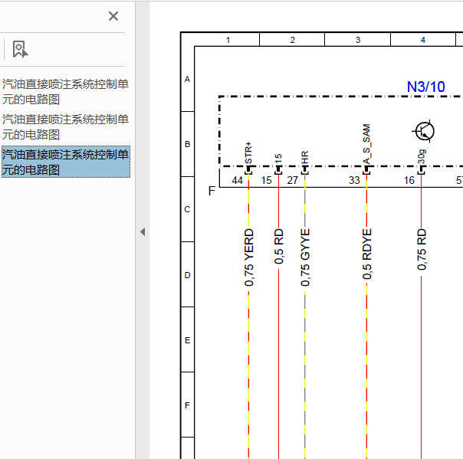Click grid row label A

[x=187, y=79]
